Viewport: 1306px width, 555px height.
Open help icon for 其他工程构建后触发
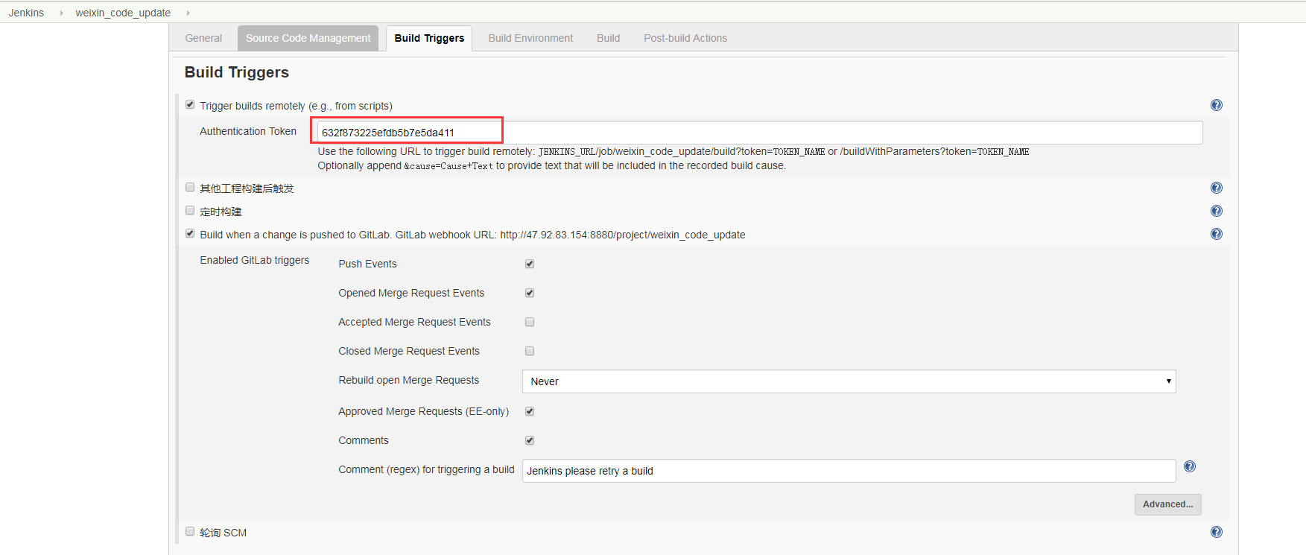tap(1217, 188)
